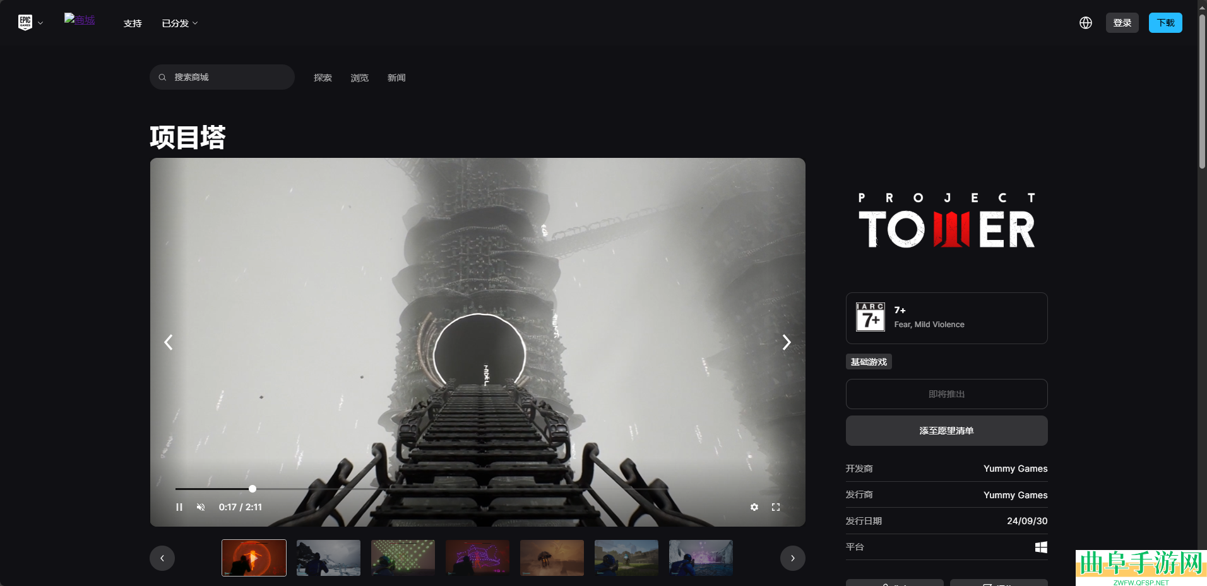Click the Windows platform icon
This screenshot has width=1207, height=586.
[1042, 547]
